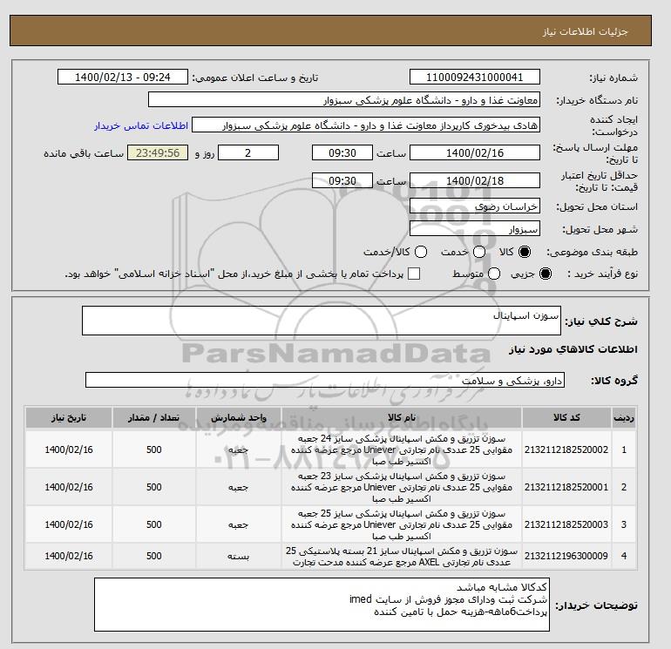The height and width of the screenshot is (649, 671).
Task: Click the response deadline time 09:30 field
Action: click(x=342, y=152)
